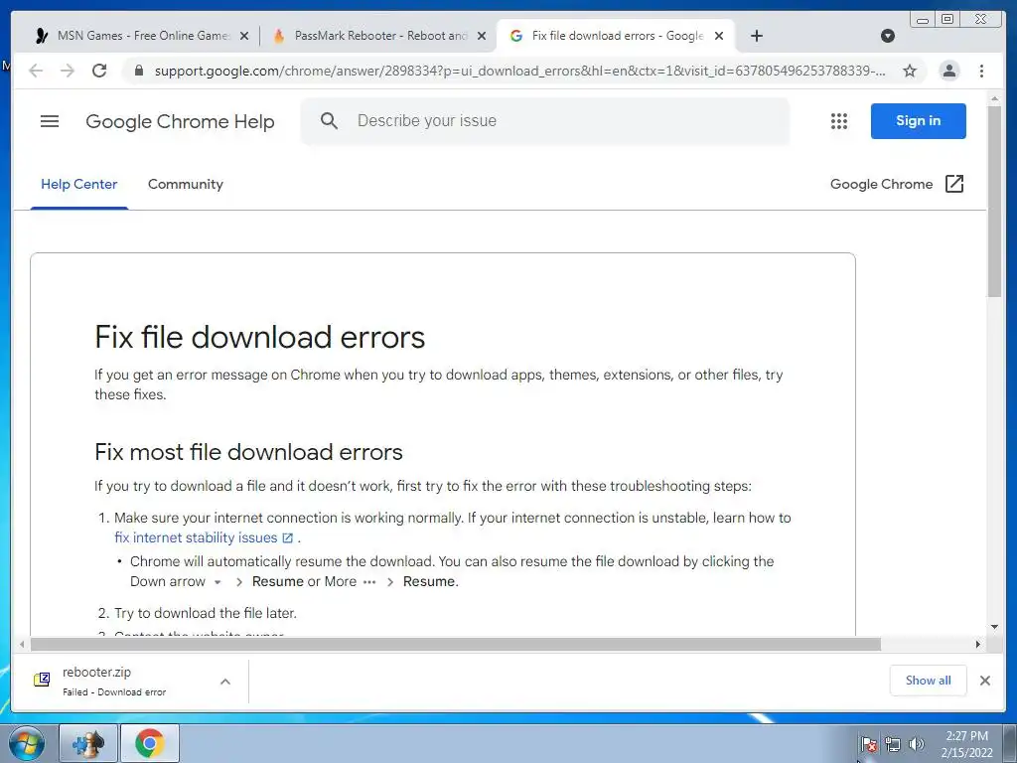The height and width of the screenshot is (763, 1017).
Task: Click the scroll up arrow
Action: click(995, 98)
